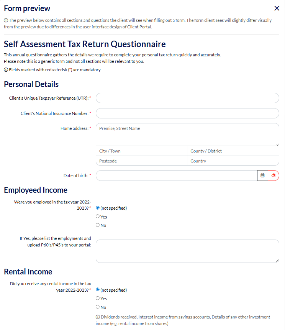Click the Premise, Street Name textarea
The width and height of the screenshot is (285, 330).
(187, 134)
